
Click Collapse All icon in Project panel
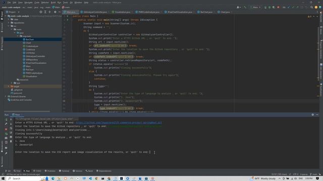point(49,12)
